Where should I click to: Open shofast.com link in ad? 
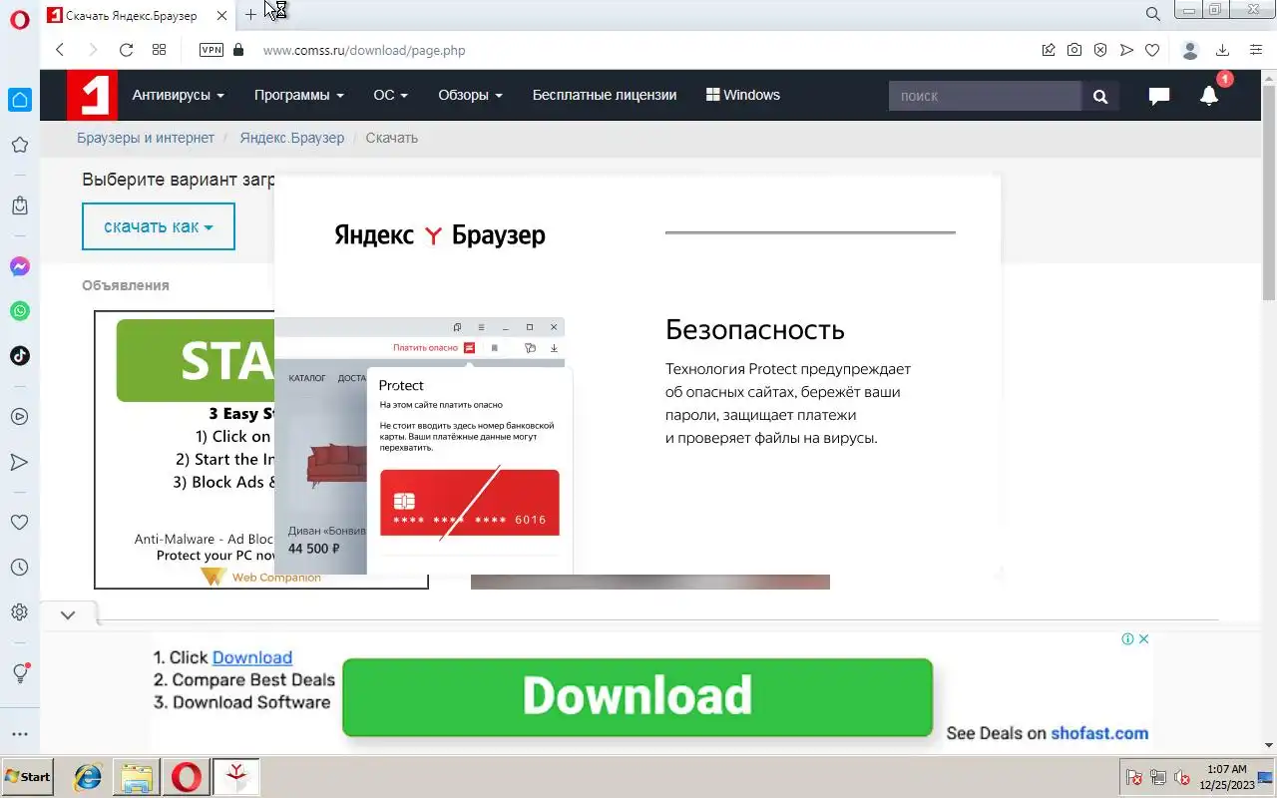[x=1099, y=733]
